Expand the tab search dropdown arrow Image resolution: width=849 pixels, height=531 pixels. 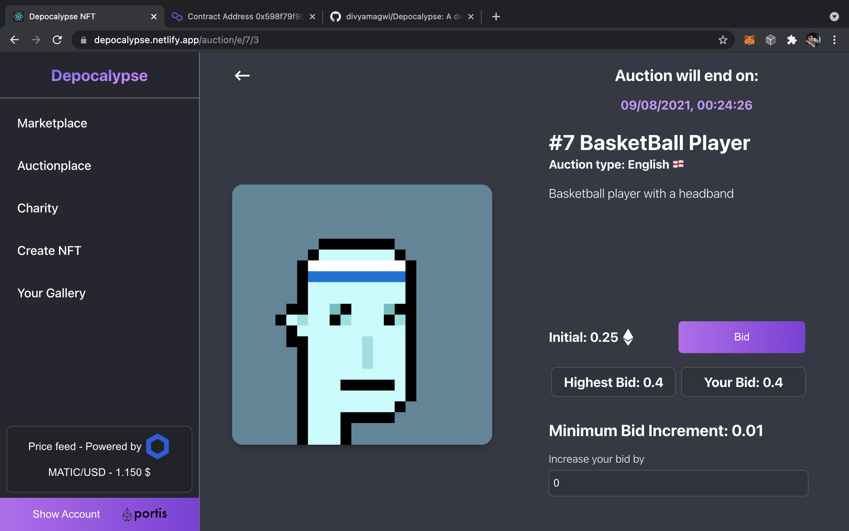[834, 17]
